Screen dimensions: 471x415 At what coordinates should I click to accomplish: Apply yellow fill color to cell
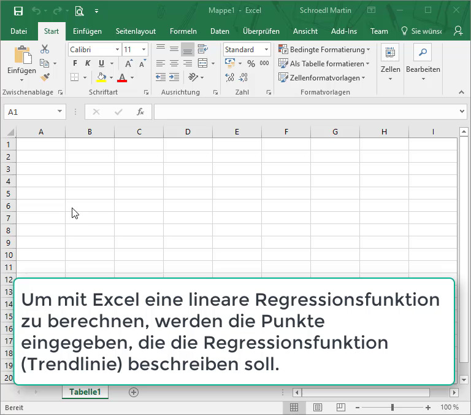click(102, 77)
